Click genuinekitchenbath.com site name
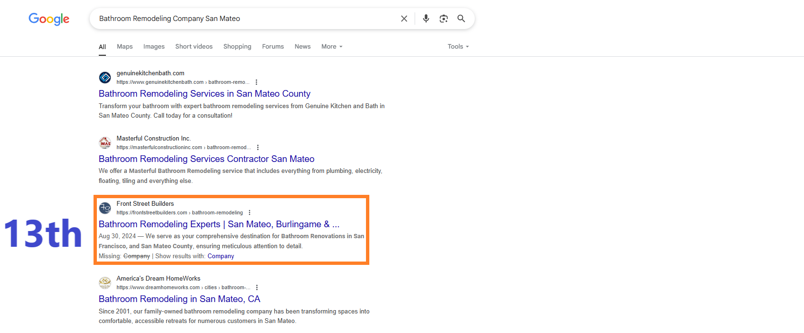 coord(150,73)
